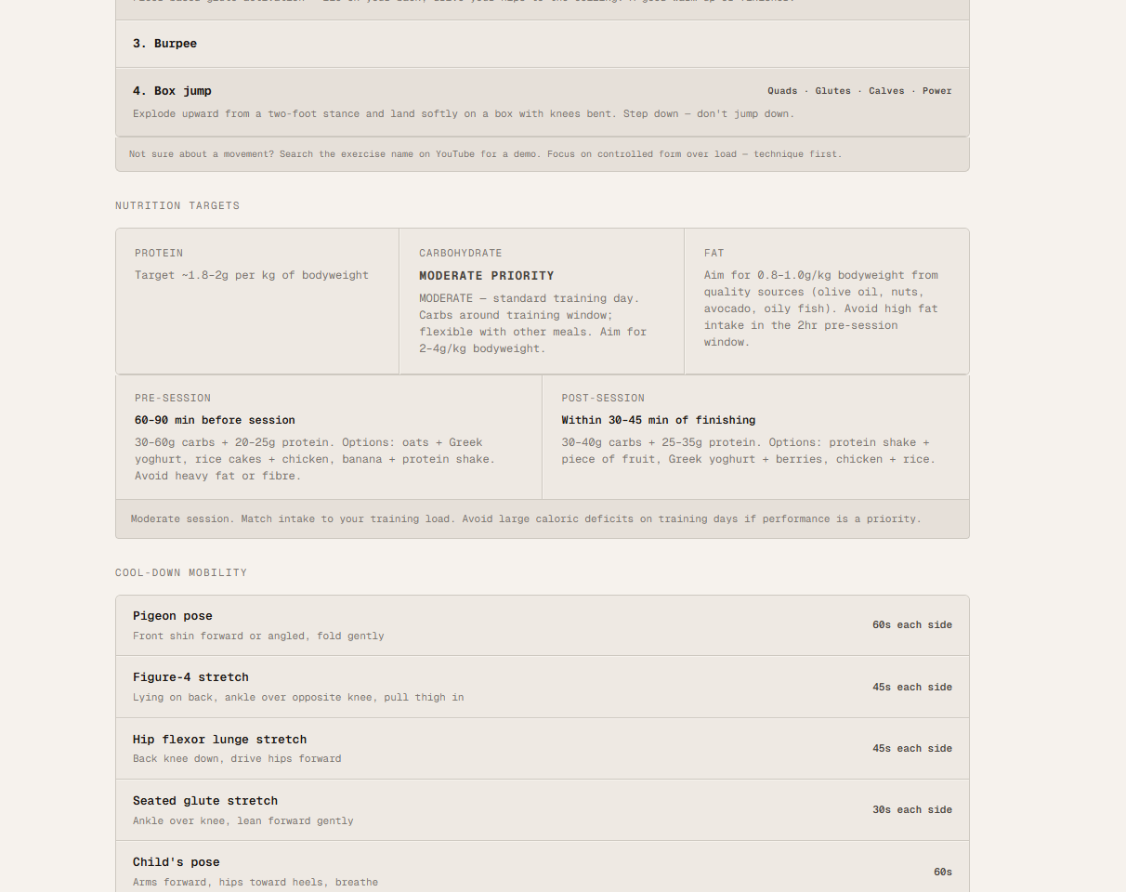Screen dimensions: 1126x892
Task: Click the Figure-4 stretch title
Action: [x=190, y=677]
